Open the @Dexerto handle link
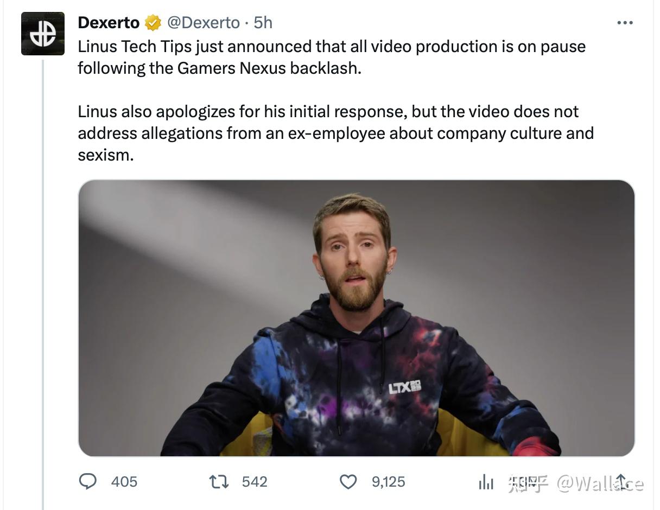The width and height of the screenshot is (660, 510). (x=203, y=23)
